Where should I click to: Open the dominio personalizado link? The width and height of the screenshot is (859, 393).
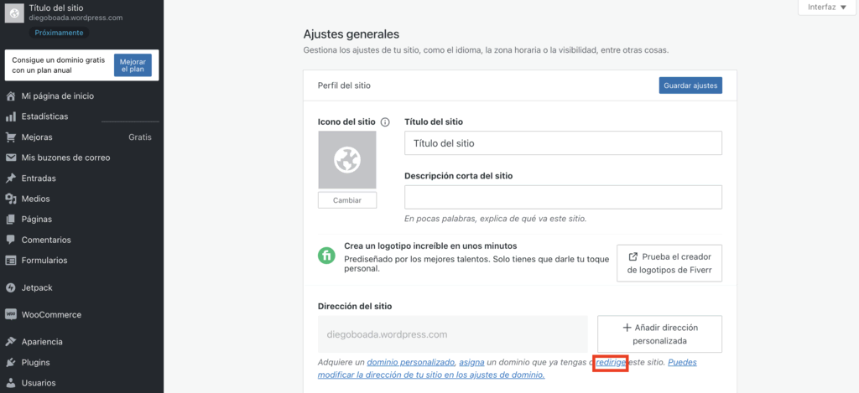point(411,362)
